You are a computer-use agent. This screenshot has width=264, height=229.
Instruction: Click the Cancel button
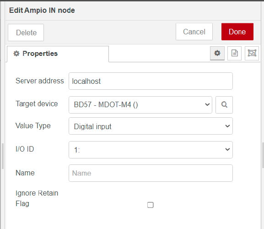[194, 32]
